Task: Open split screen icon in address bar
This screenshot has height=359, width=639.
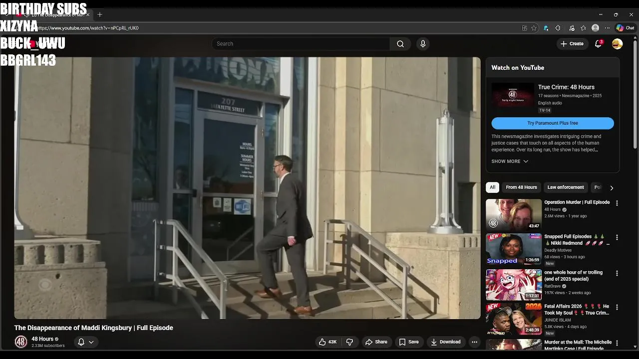Action: (x=524, y=28)
